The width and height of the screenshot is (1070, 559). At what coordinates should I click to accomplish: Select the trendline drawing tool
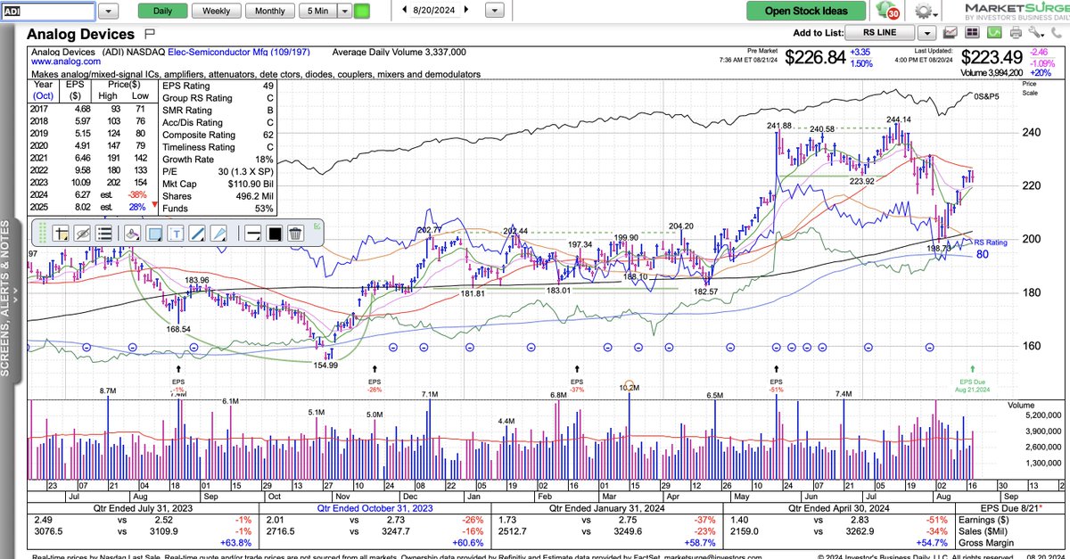tap(196, 234)
